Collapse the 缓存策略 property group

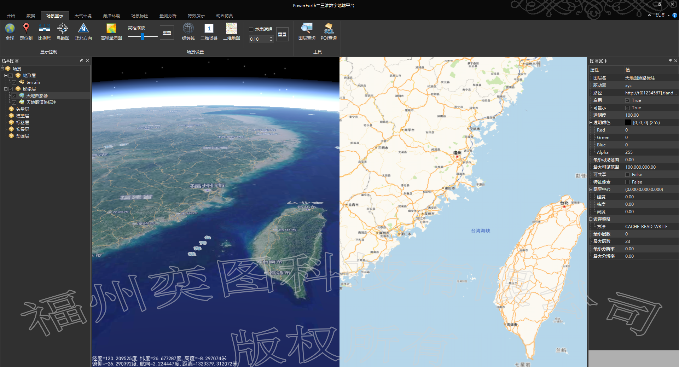pyautogui.click(x=591, y=219)
